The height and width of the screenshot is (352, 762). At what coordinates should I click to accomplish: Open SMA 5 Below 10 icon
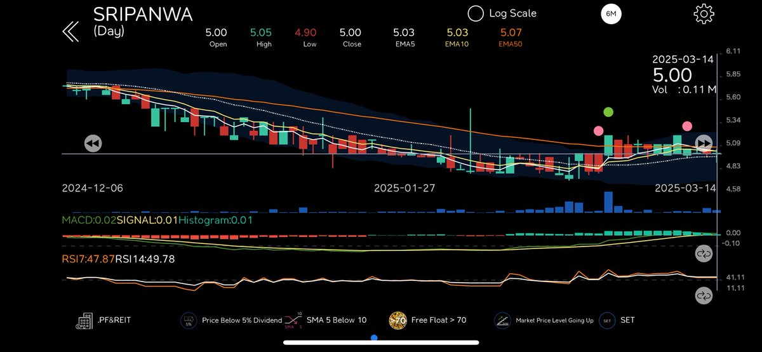[293, 320]
